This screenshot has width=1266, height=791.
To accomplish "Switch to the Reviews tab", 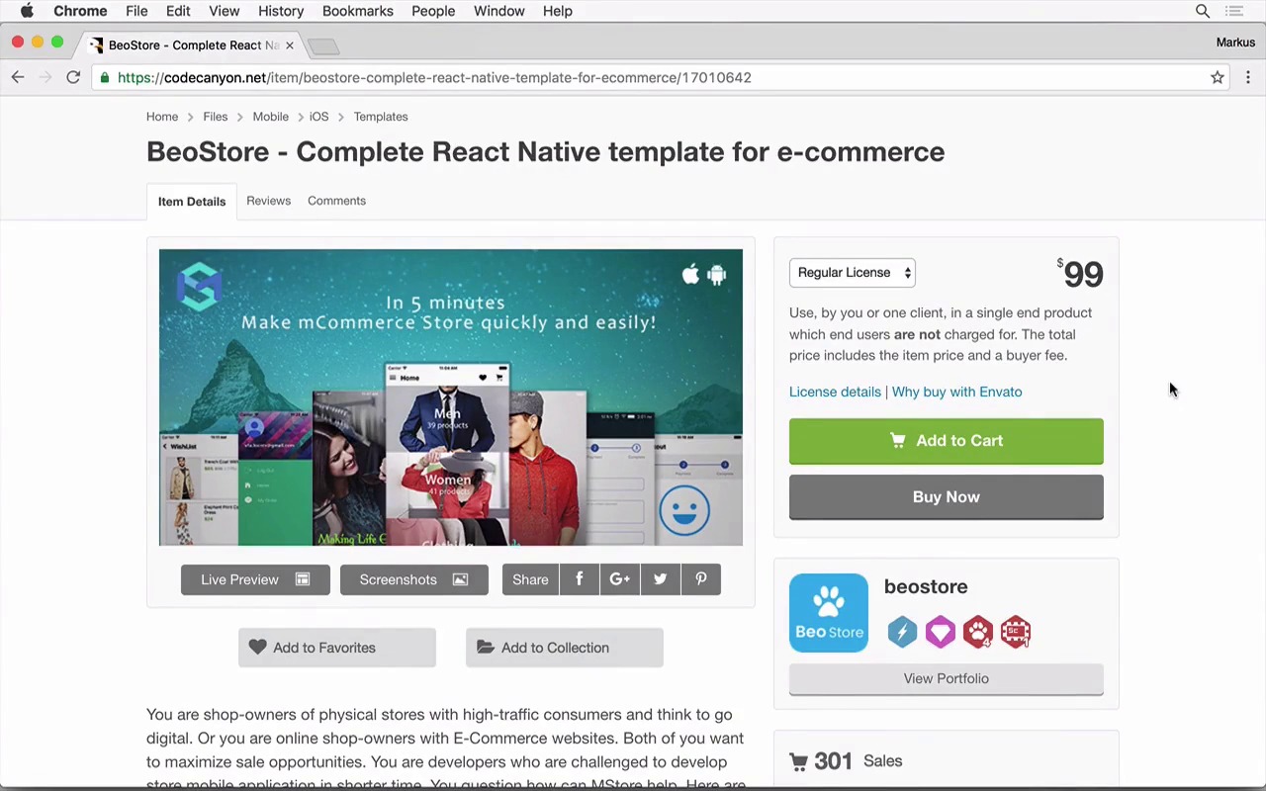I will [269, 201].
